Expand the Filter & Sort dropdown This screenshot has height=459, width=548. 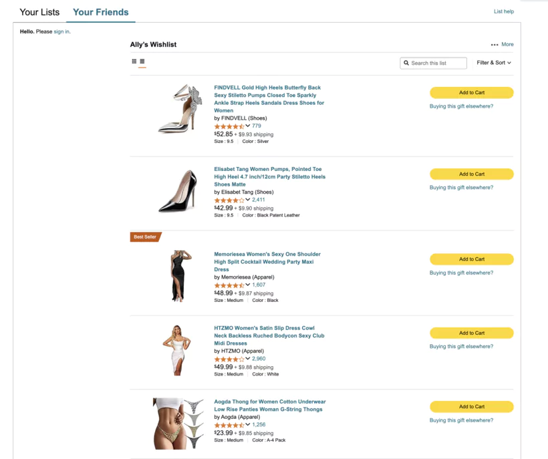click(x=494, y=63)
